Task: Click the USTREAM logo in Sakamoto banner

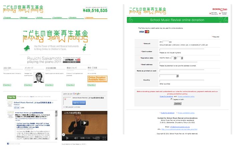Action: tap(69, 60)
